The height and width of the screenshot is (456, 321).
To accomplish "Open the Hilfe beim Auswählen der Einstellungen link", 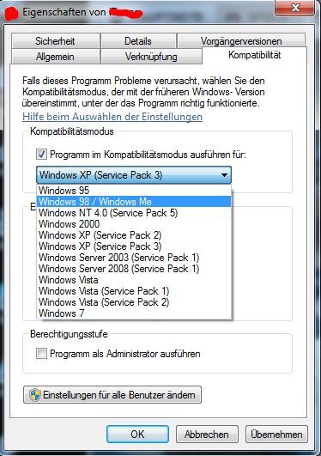I will pyautogui.click(x=112, y=117).
